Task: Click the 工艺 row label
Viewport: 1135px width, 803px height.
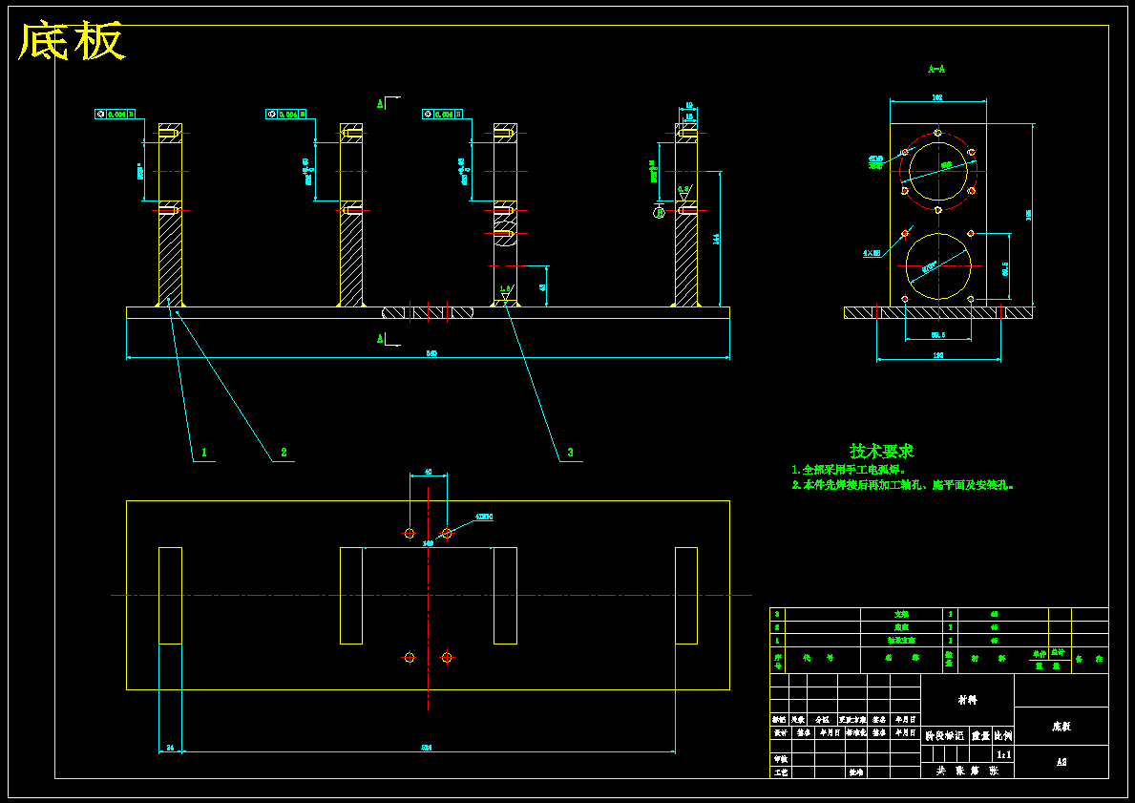Action: 780,772
